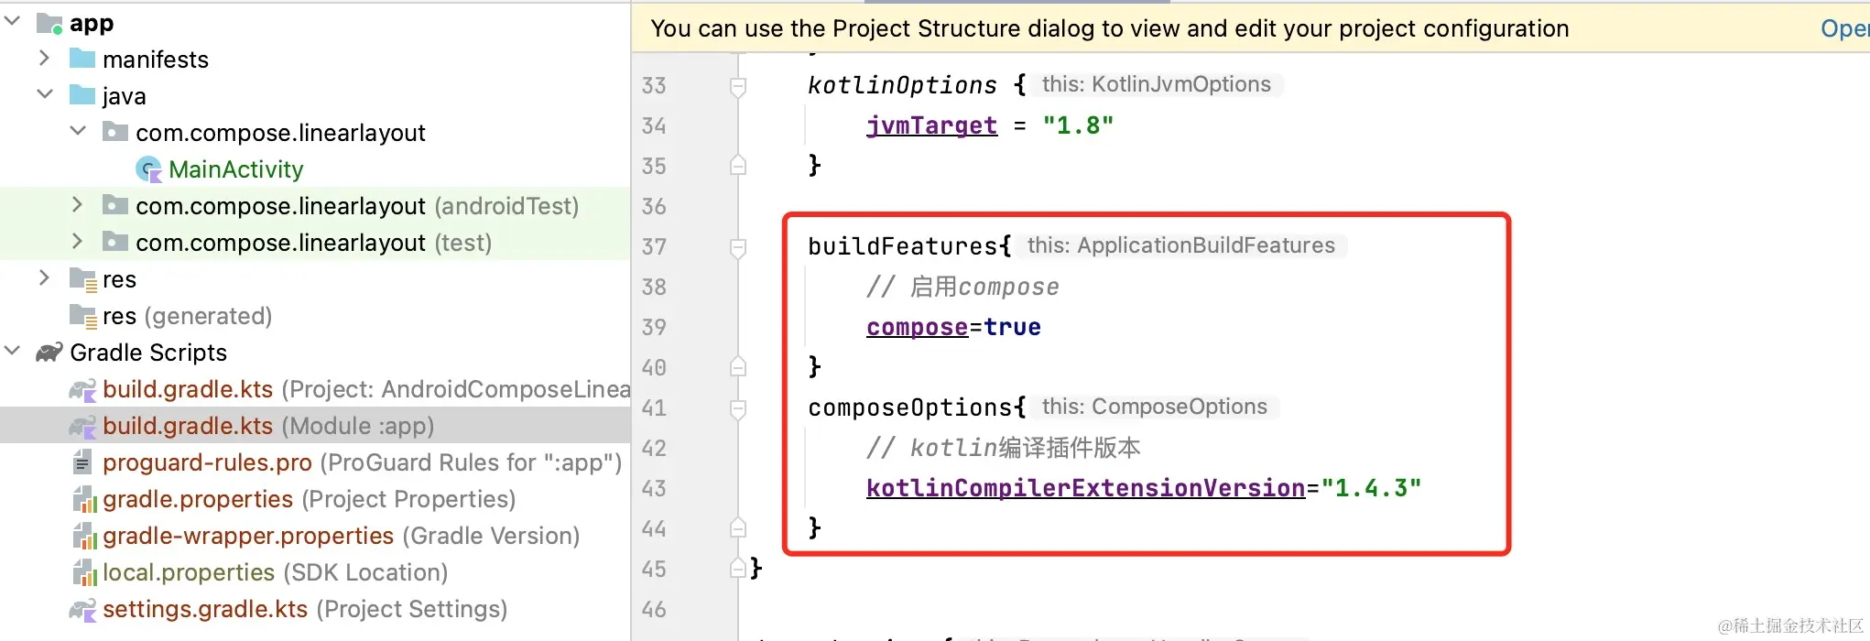Collapse the Gradle Scripts section
The image size is (1870, 641).
(13, 352)
